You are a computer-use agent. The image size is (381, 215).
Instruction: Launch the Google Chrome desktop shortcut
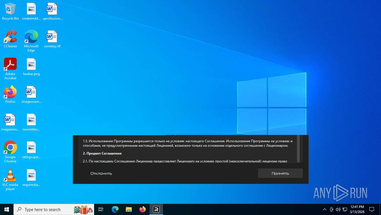10,152
